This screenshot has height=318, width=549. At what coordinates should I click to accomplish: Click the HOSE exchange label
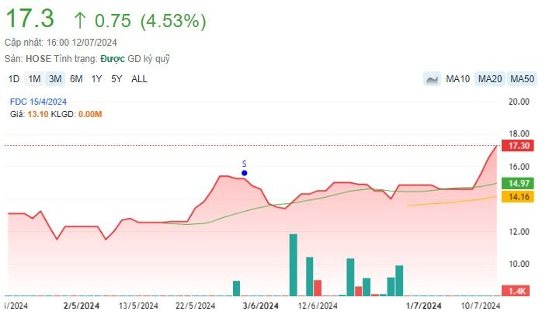(36, 59)
